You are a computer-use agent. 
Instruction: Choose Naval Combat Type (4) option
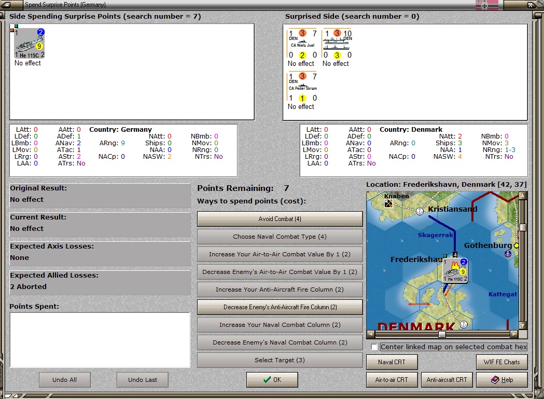pyautogui.click(x=280, y=237)
